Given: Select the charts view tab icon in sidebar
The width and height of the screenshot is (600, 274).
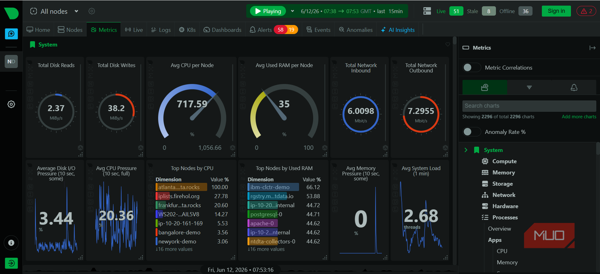Looking at the screenshot, I should coord(485,87).
